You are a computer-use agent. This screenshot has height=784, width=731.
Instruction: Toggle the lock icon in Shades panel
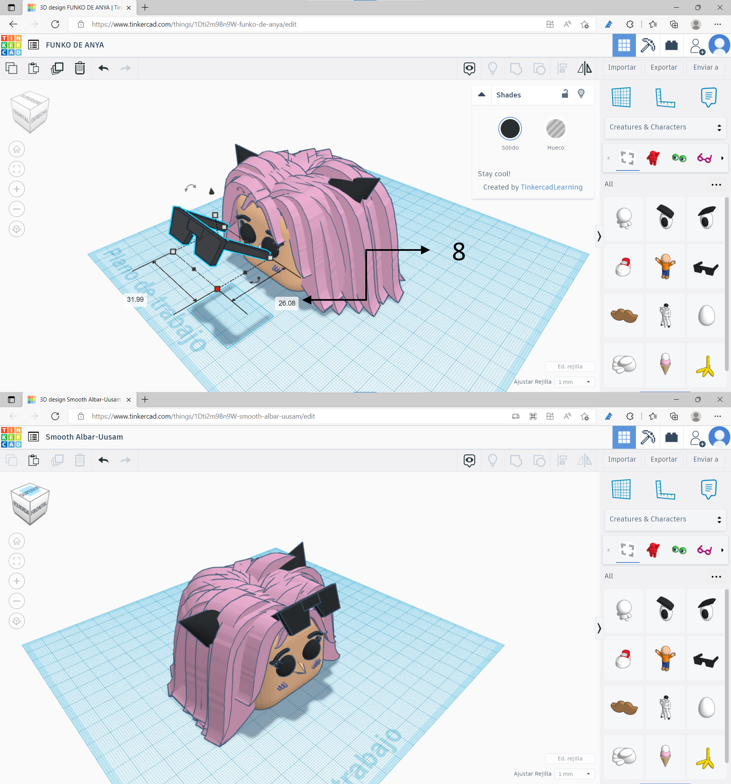pos(565,94)
